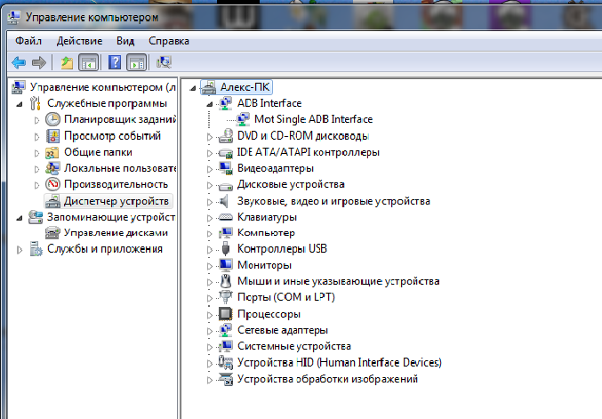Expand the Видеоадаптеры category
602x419 pixels.
click(210, 169)
